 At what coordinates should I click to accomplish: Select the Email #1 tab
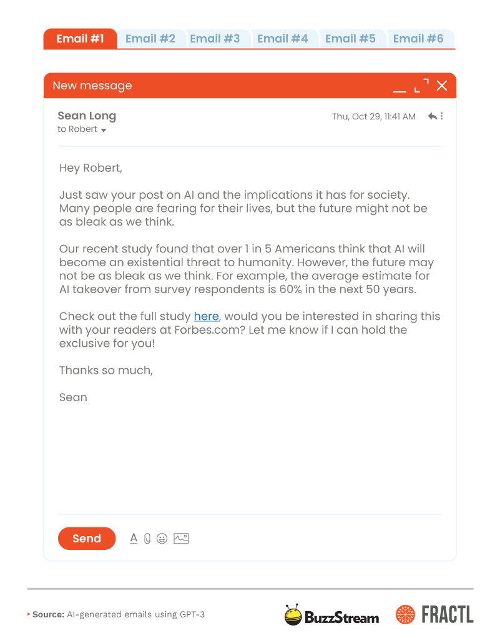(x=80, y=39)
